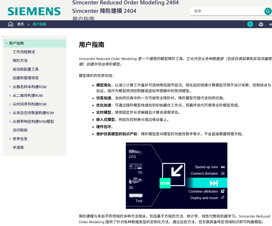Click the bold text 嵌入式模型
Screen dimensions: 272x226
click(106, 120)
